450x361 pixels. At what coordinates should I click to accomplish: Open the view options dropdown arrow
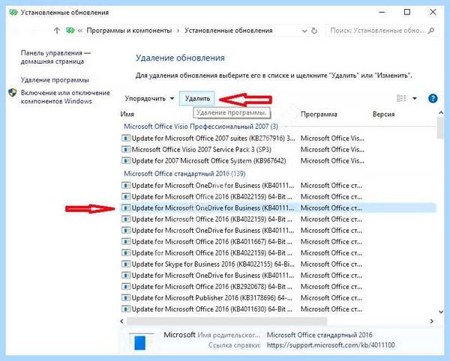coord(415,98)
